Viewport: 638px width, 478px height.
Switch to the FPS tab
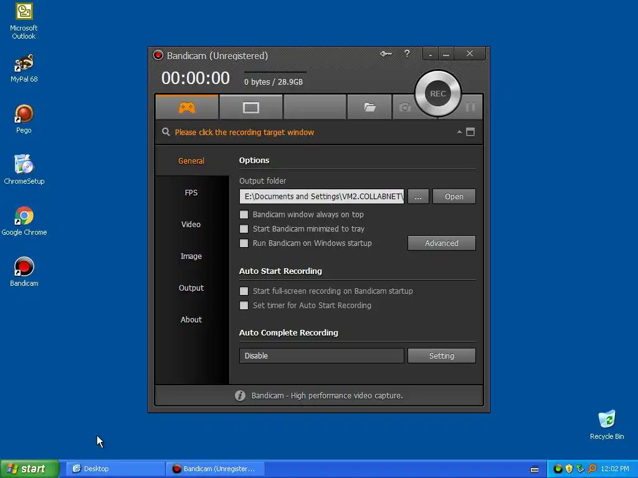pyautogui.click(x=191, y=193)
